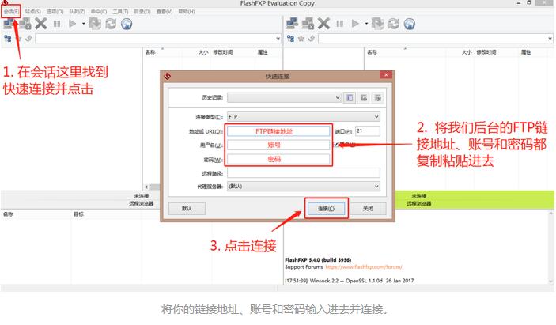Click the right pane Pause queue icon

340,24
